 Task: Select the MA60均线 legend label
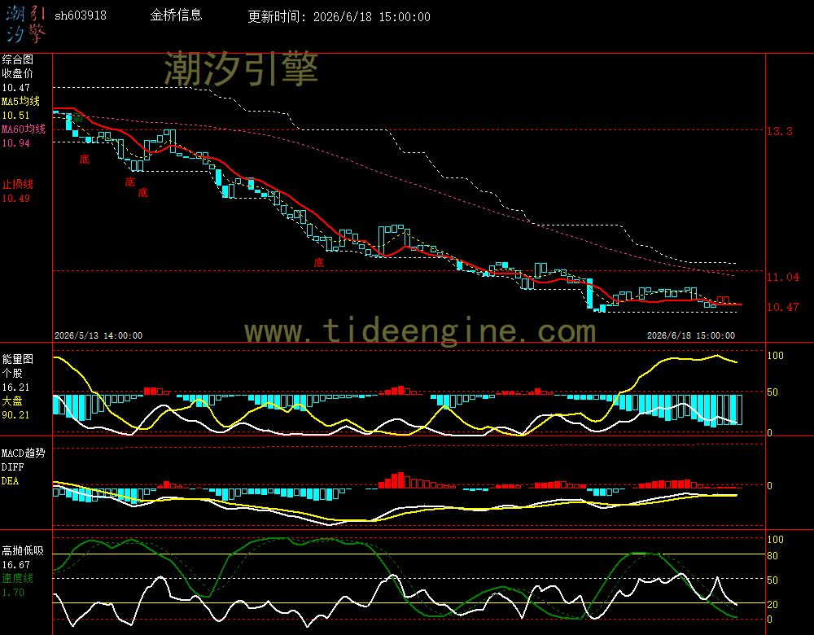point(24,129)
